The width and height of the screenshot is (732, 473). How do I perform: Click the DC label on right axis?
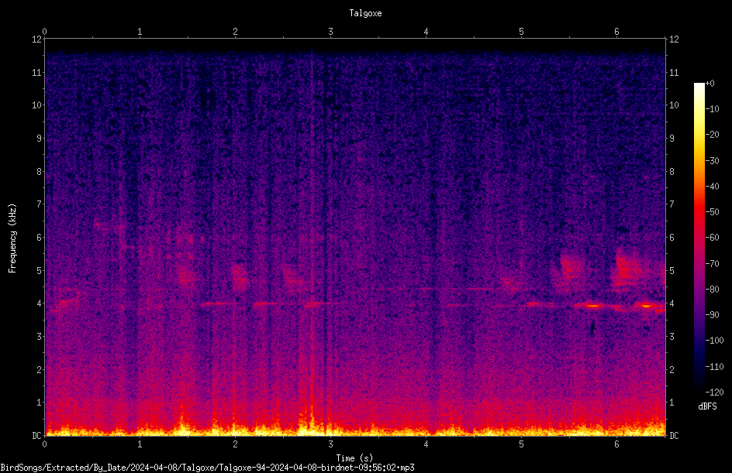click(x=674, y=435)
